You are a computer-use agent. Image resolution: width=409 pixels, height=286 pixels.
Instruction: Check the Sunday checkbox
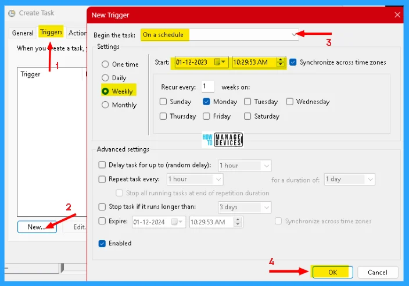click(x=163, y=102)
